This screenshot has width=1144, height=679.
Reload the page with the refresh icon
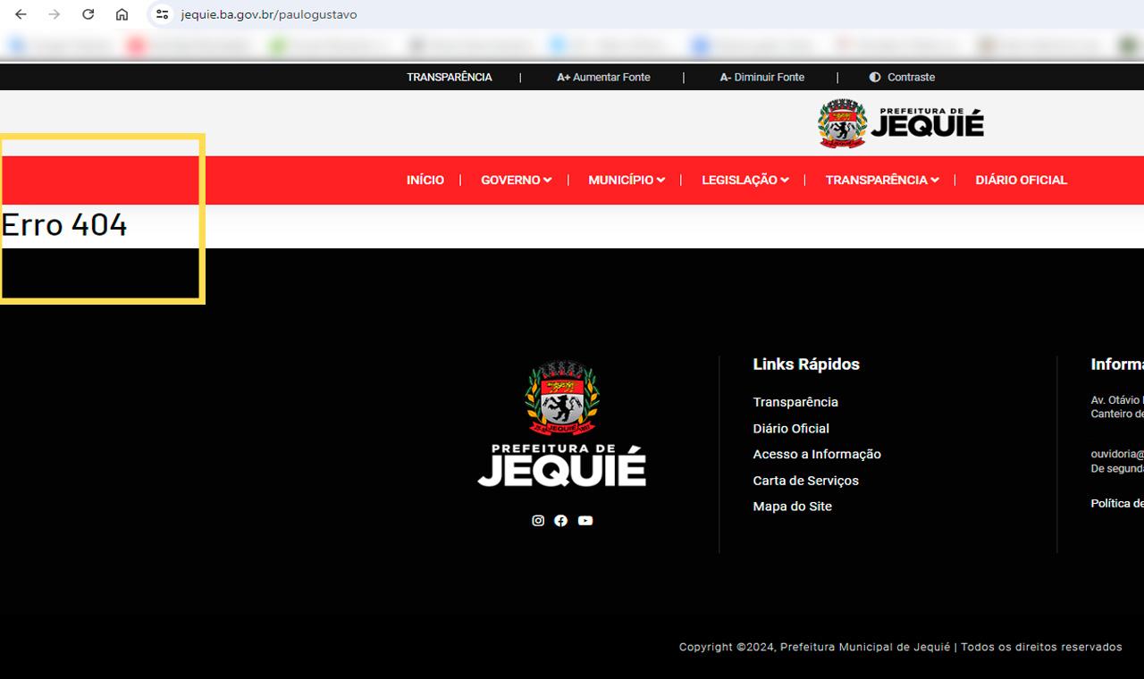(88, 14)
